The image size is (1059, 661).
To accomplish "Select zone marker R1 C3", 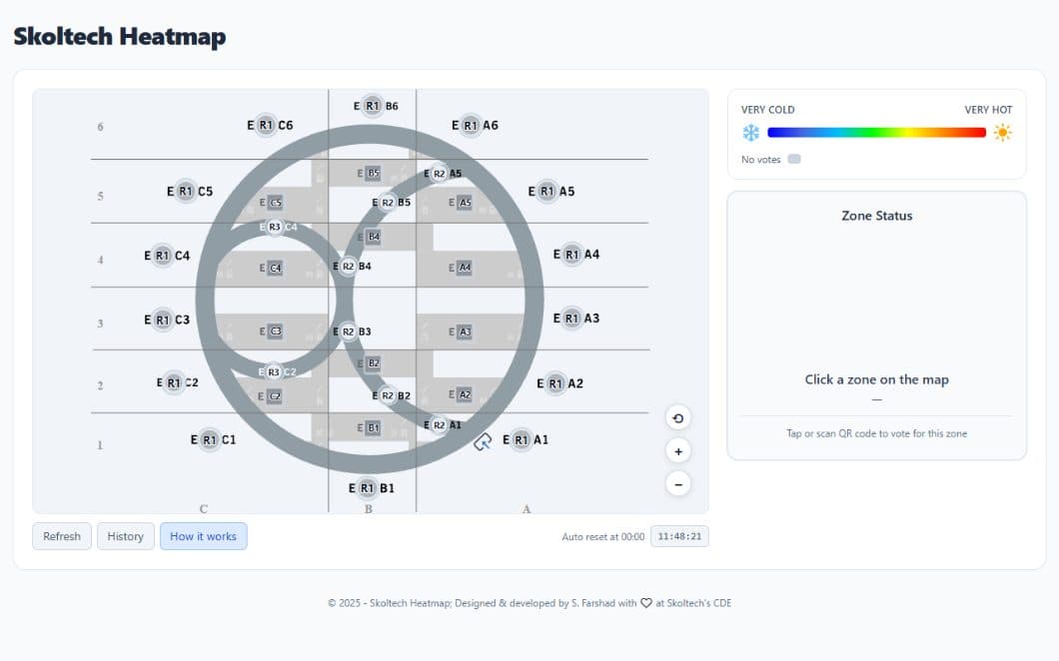I will tap(163, 320).
